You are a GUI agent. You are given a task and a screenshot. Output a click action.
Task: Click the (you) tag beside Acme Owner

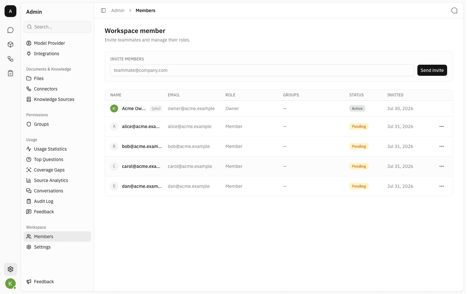click(x=156, y=108)
